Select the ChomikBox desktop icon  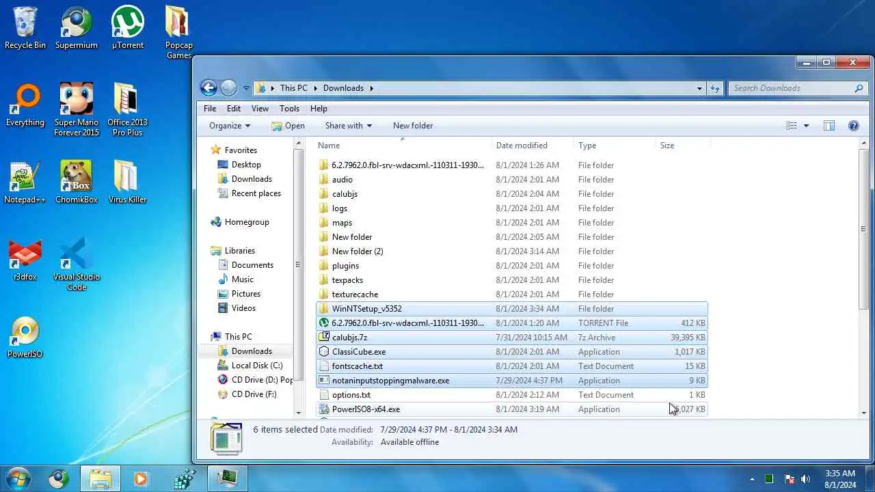pos(77,182)
